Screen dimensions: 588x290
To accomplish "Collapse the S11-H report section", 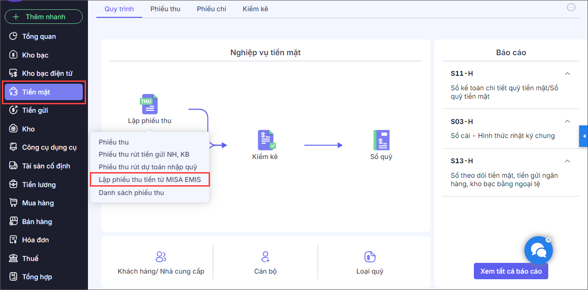I will (x=567, y=73).
